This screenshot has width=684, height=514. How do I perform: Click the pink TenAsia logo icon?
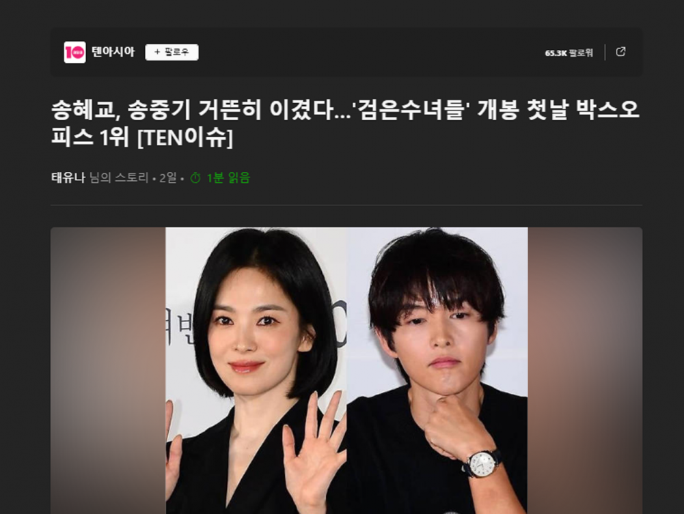(74, 53)
